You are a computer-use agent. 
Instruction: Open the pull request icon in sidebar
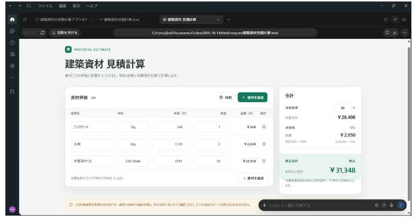coord(12,91)
